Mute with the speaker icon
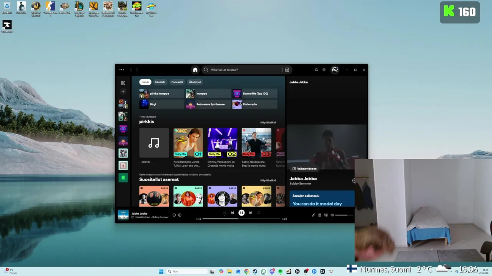 point(332,215)
